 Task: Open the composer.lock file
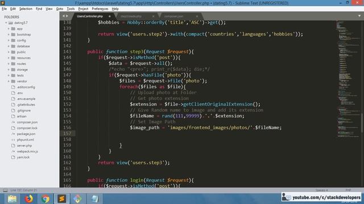27,128
